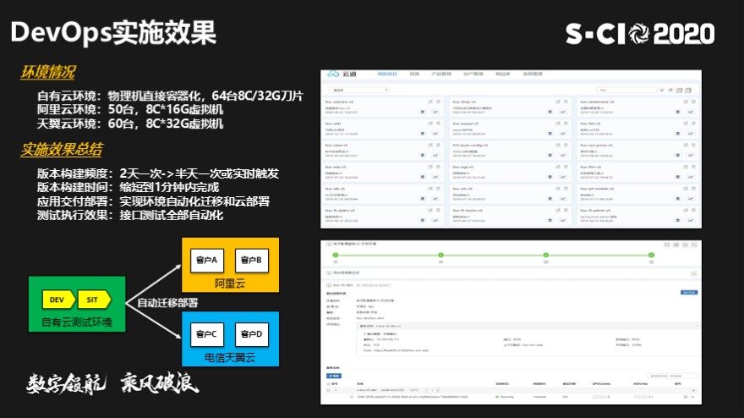Open the chart icon on fssc-ft-admin-v5 card
744x418 pixels.
pyautogui.click(x=691, y=220)
